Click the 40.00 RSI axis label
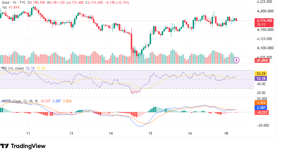 coord(261,84)
